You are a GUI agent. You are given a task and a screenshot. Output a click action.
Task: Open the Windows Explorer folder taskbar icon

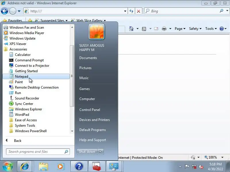click(x=43, y=167)
